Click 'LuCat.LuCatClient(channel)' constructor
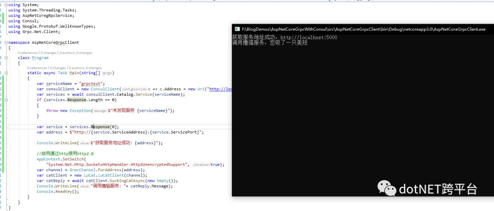 (115, 175)
